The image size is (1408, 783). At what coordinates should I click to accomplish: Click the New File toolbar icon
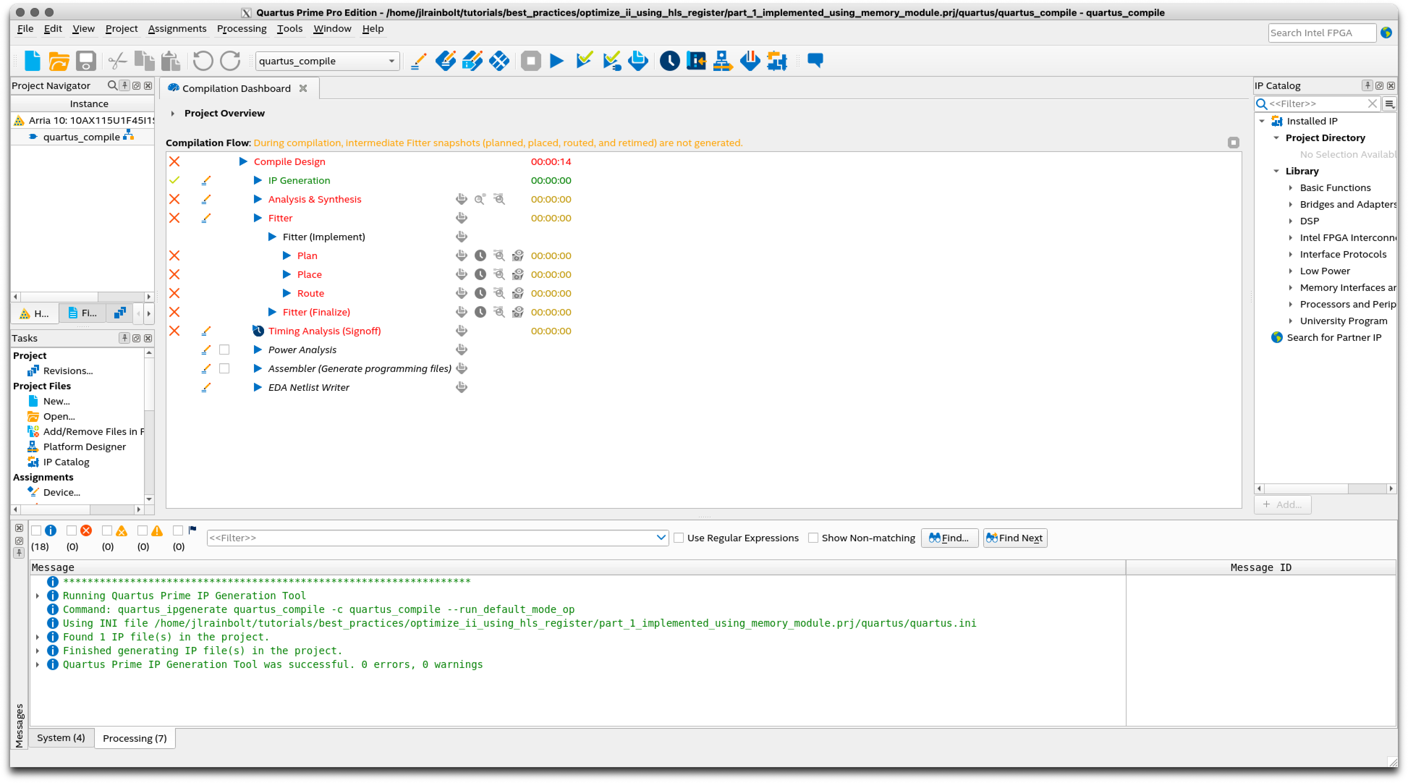tap(32, 61)
